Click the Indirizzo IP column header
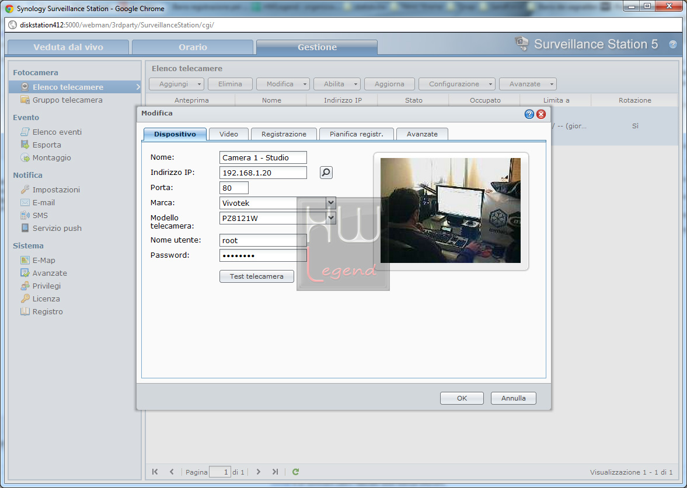 tap(343, 100)
